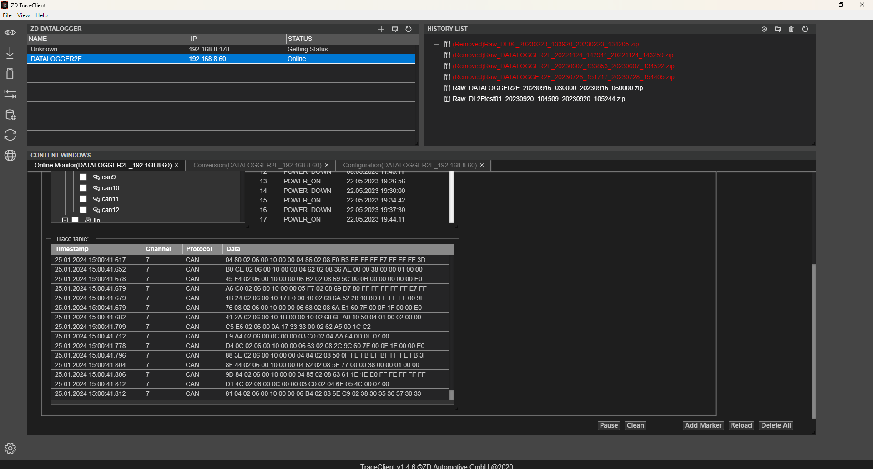Click the trash icon in History List
Screen dimensions: 873x469
click(x=791, y=29)
